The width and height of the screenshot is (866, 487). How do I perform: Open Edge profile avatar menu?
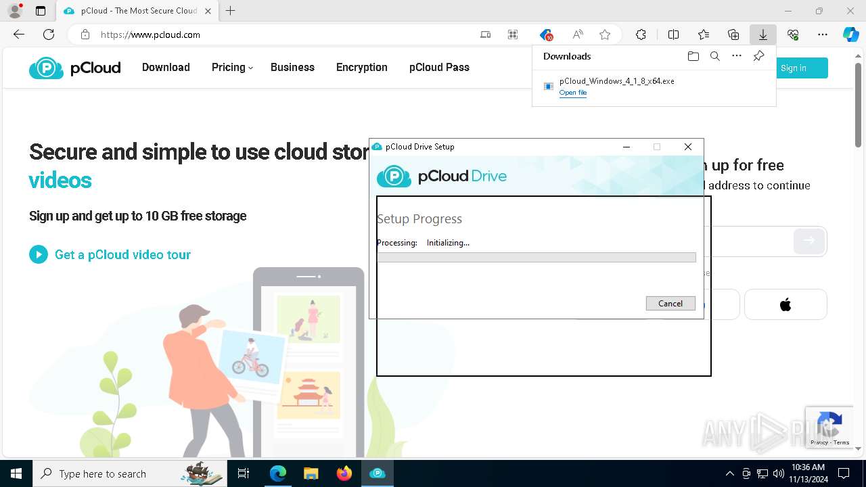pos(15,11)
